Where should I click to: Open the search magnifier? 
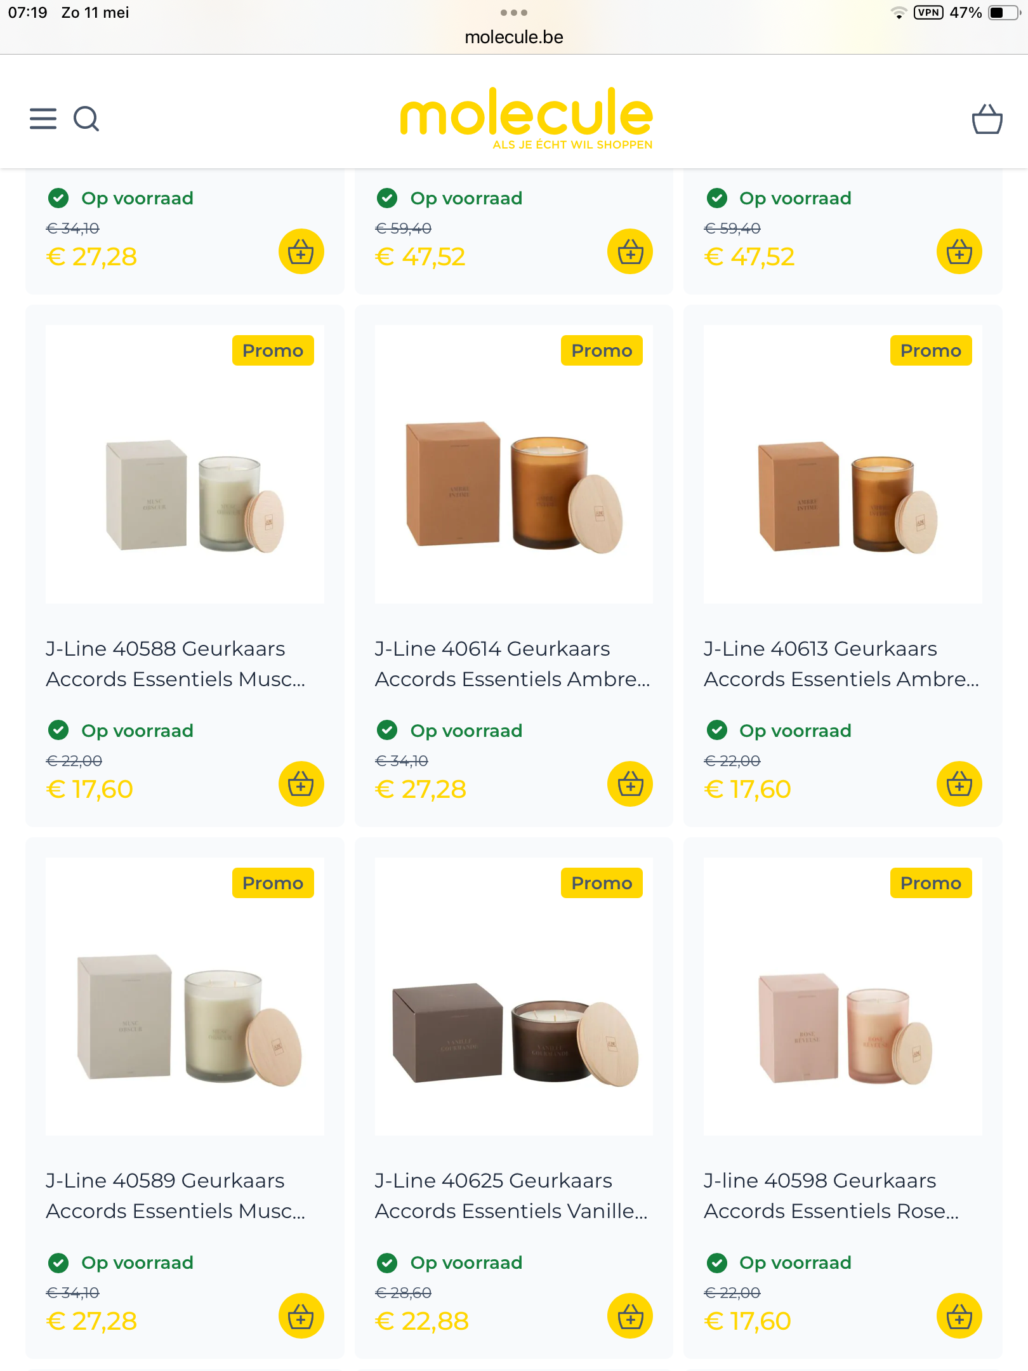click(x=86, y=119)
